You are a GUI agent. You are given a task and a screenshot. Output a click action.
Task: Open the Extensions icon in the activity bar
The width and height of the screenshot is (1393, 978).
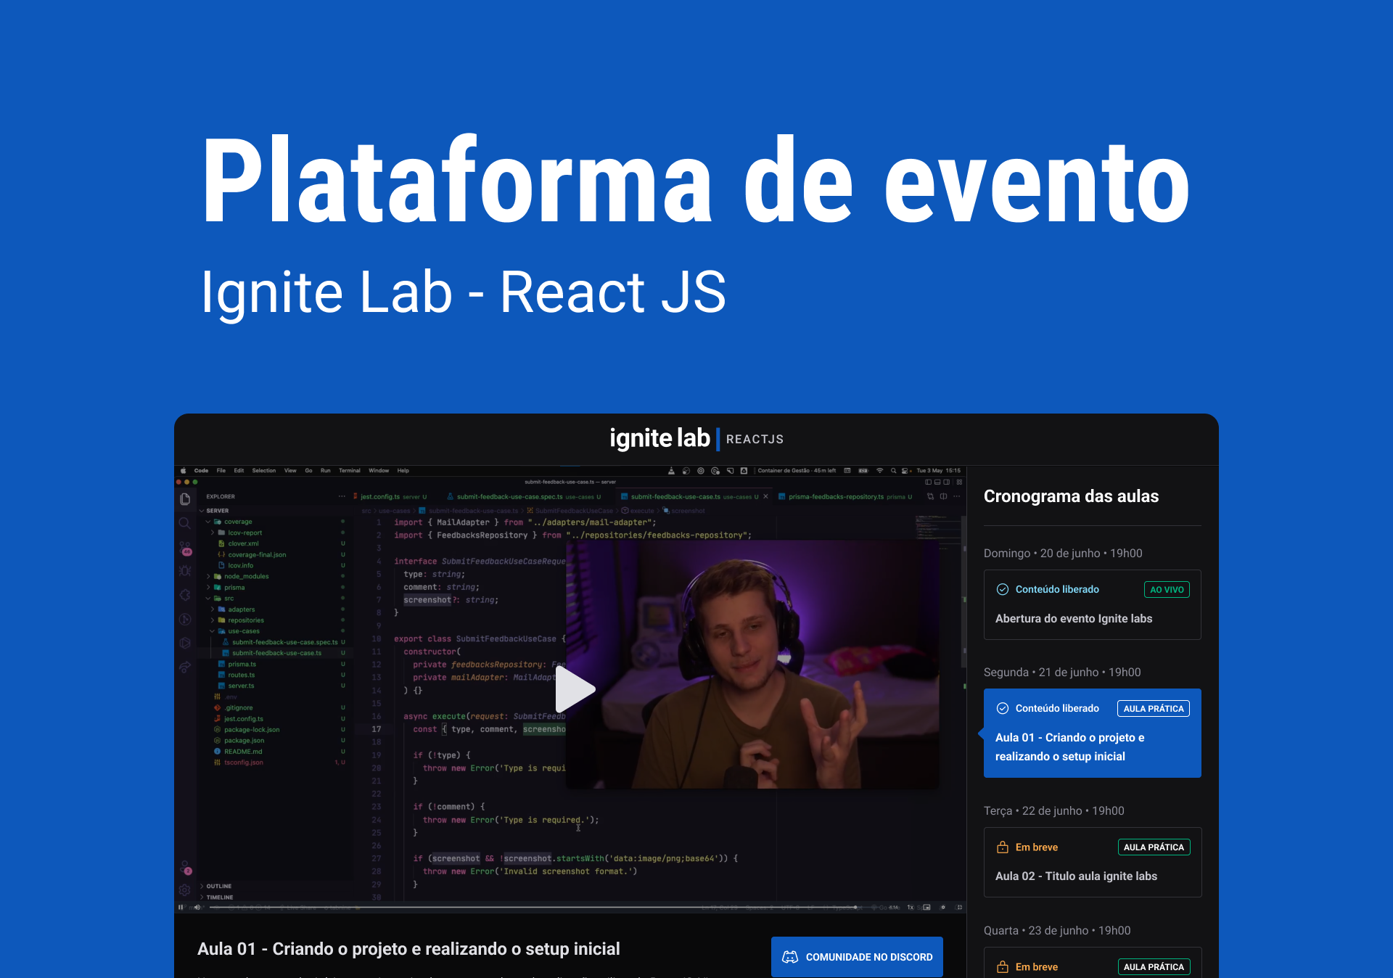185,595
